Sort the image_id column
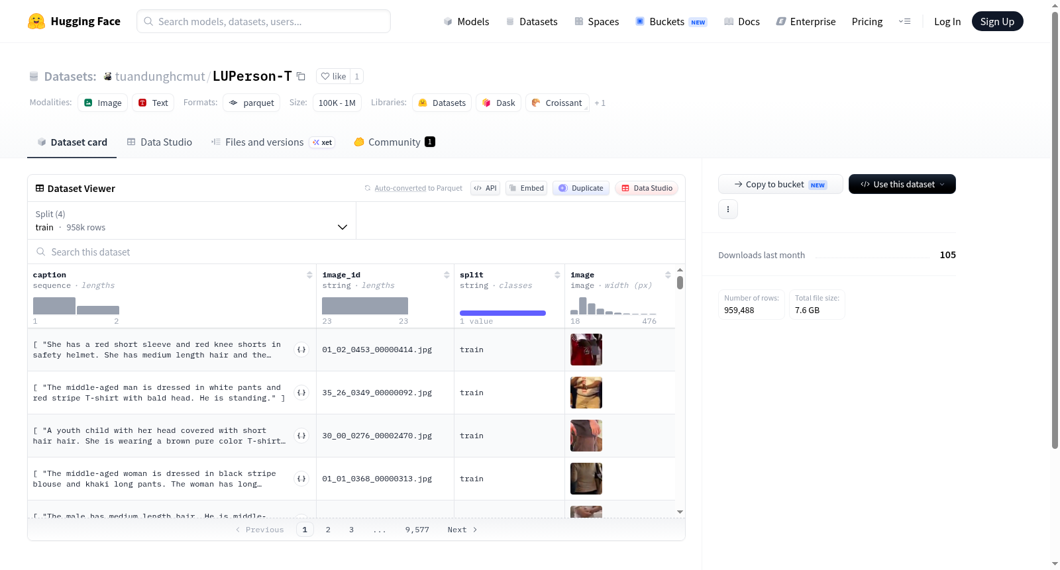The width and height of the screenshot is (1060, 570). pos(447,275)
